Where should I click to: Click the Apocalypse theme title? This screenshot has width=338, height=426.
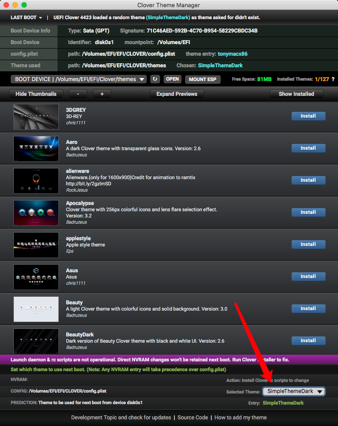[x=80, y=203]
